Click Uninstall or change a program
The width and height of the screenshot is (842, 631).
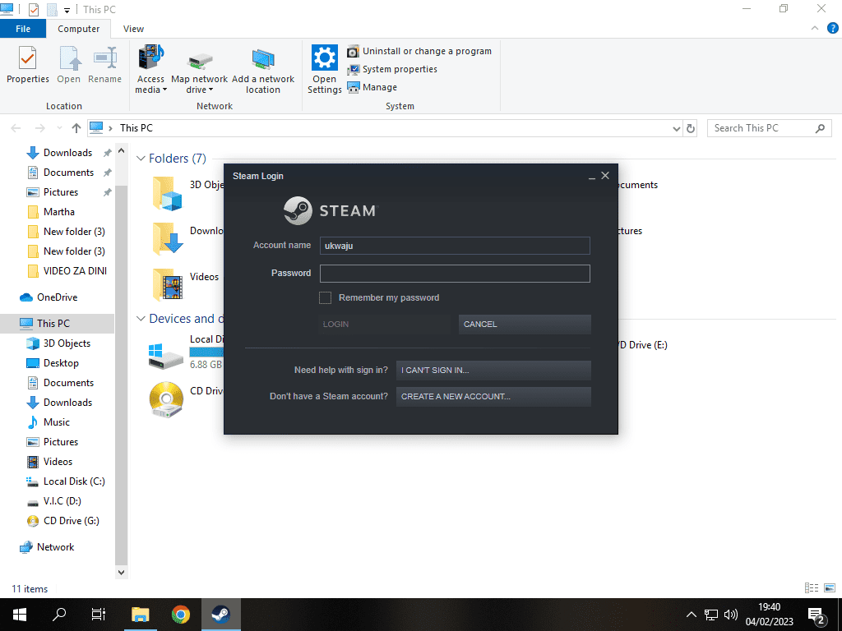click(x=427, y=51)
